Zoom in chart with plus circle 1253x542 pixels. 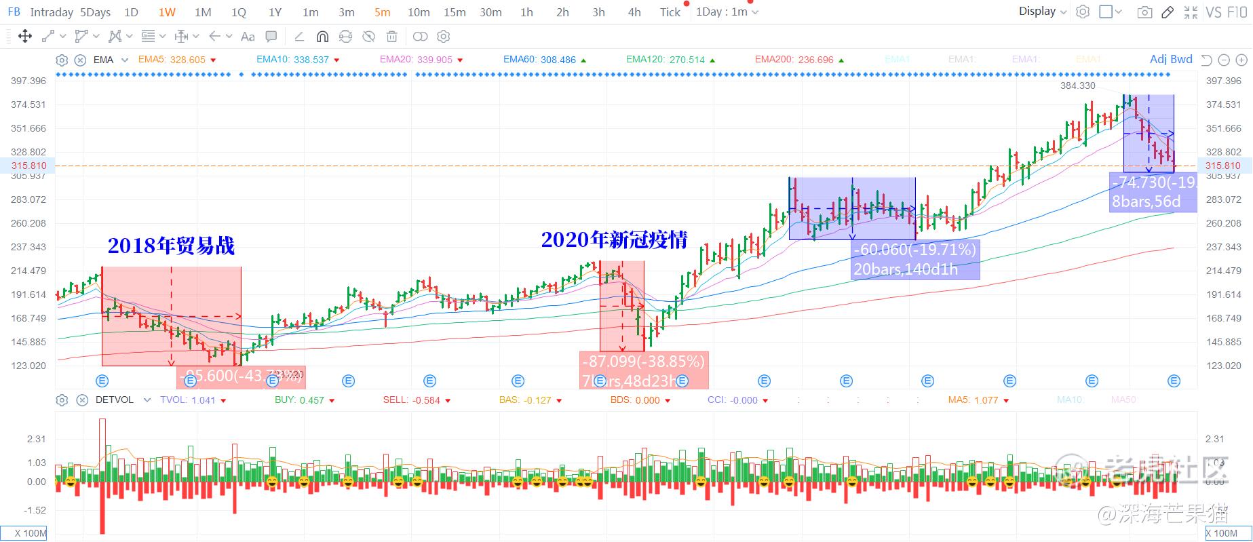(1241, 60)
